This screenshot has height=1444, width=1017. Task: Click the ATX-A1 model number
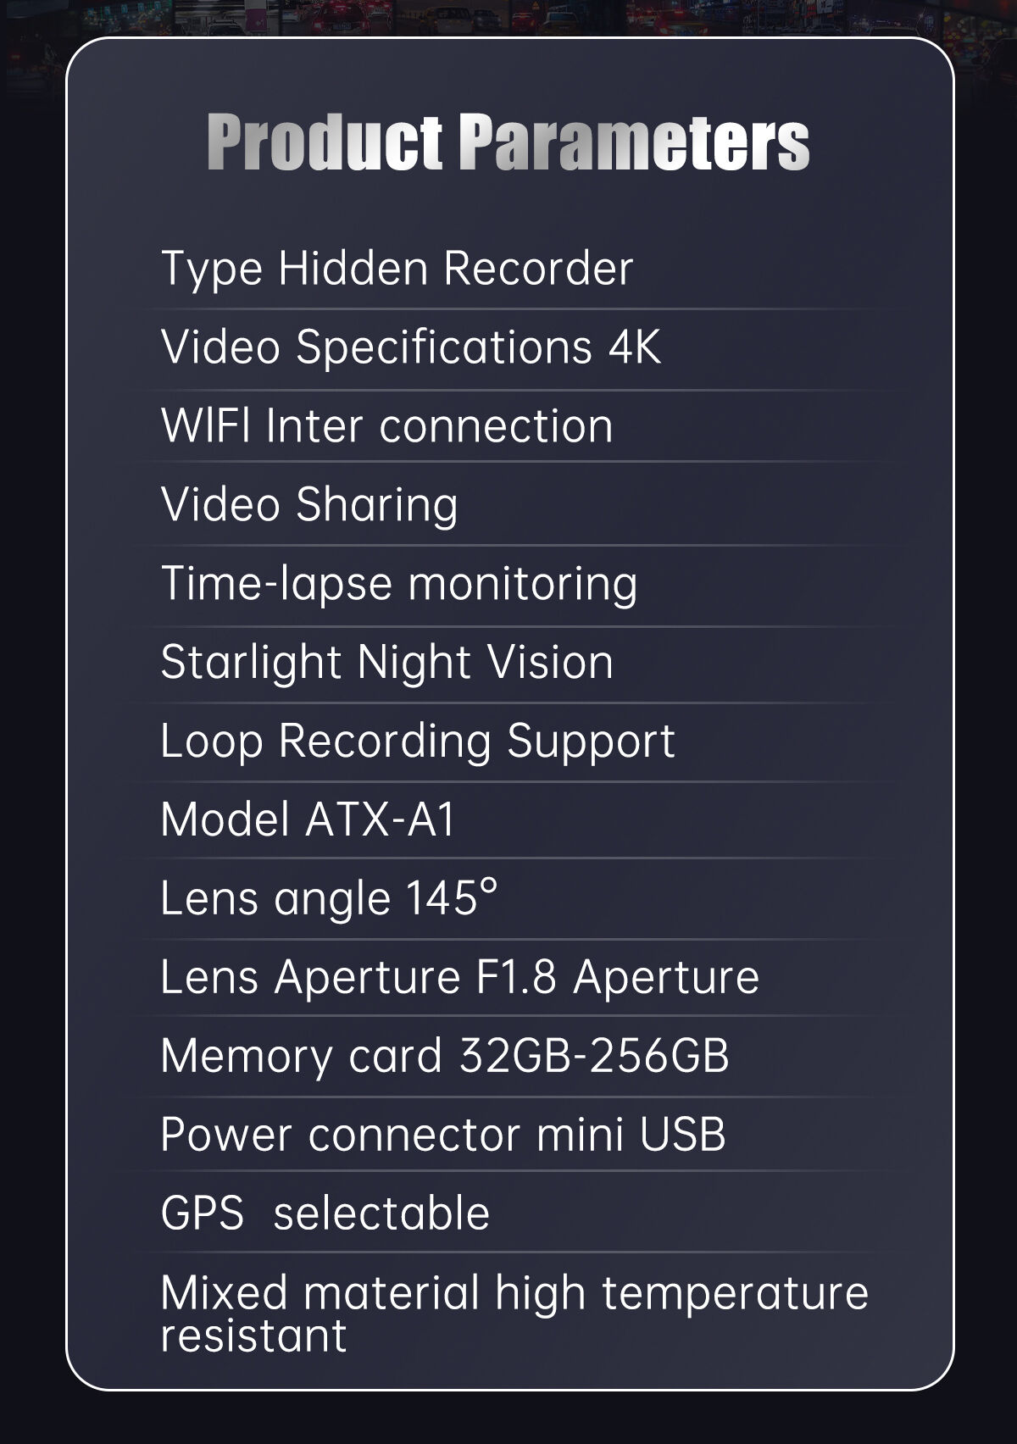(x=380, y=819)
